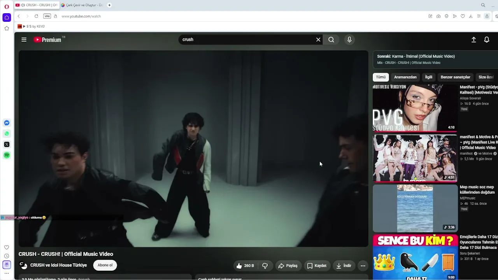
Task: Go back to the previous page
Action: 19,16
